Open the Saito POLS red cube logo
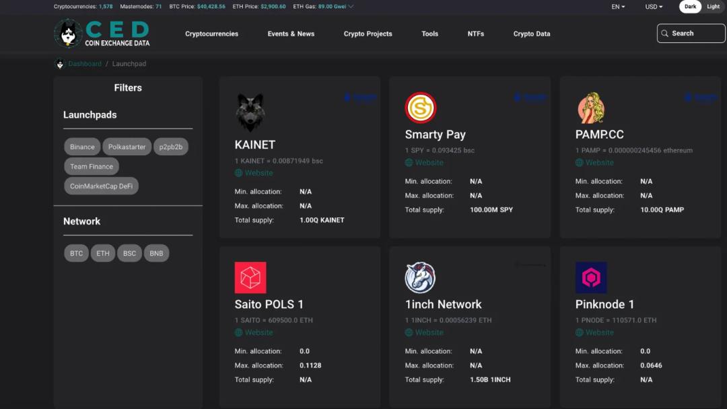This screenshot has width=727, height=409. pos(250,277)
